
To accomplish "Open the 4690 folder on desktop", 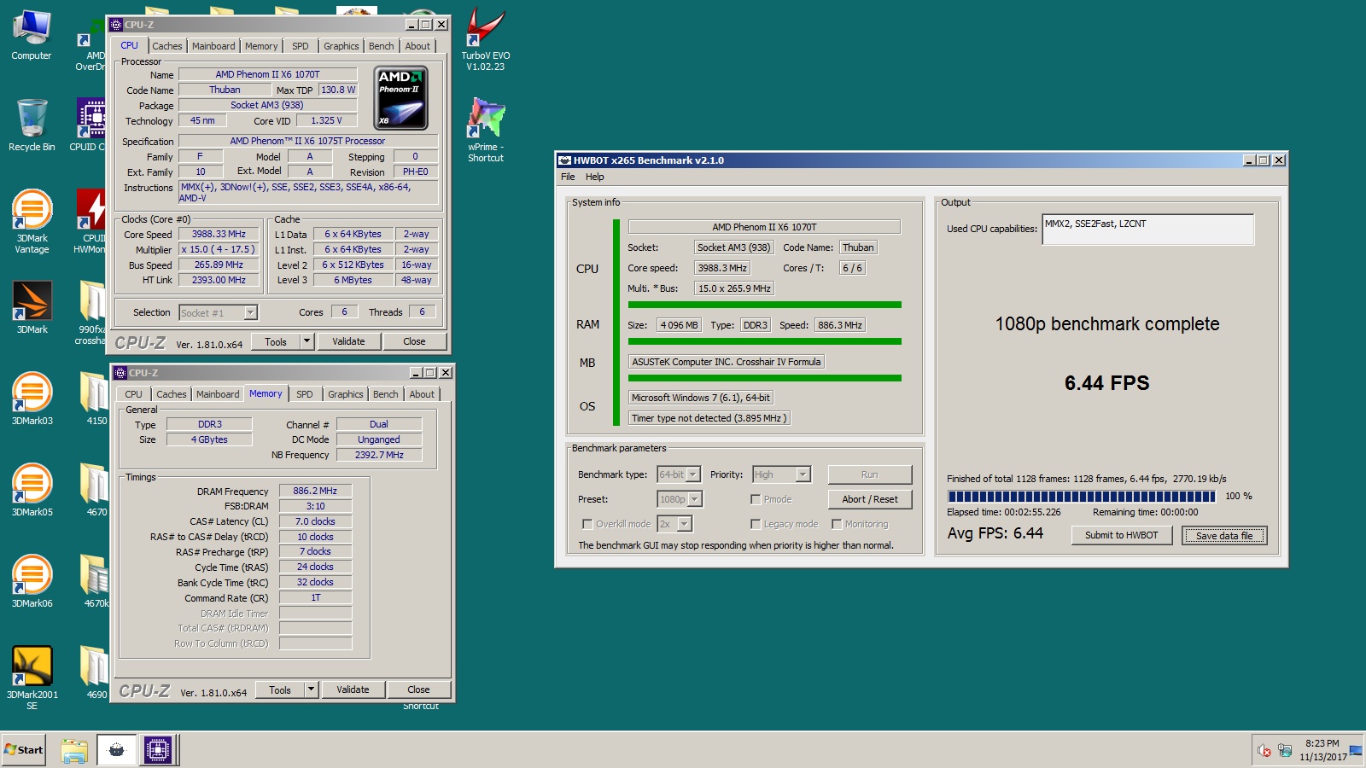I will 94,672.
